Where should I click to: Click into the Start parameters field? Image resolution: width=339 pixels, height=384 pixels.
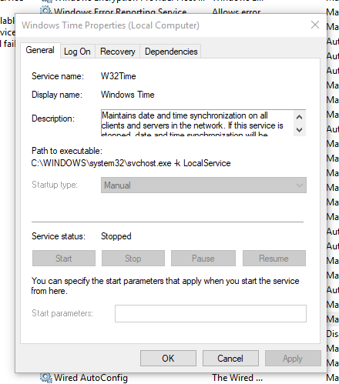210,313
